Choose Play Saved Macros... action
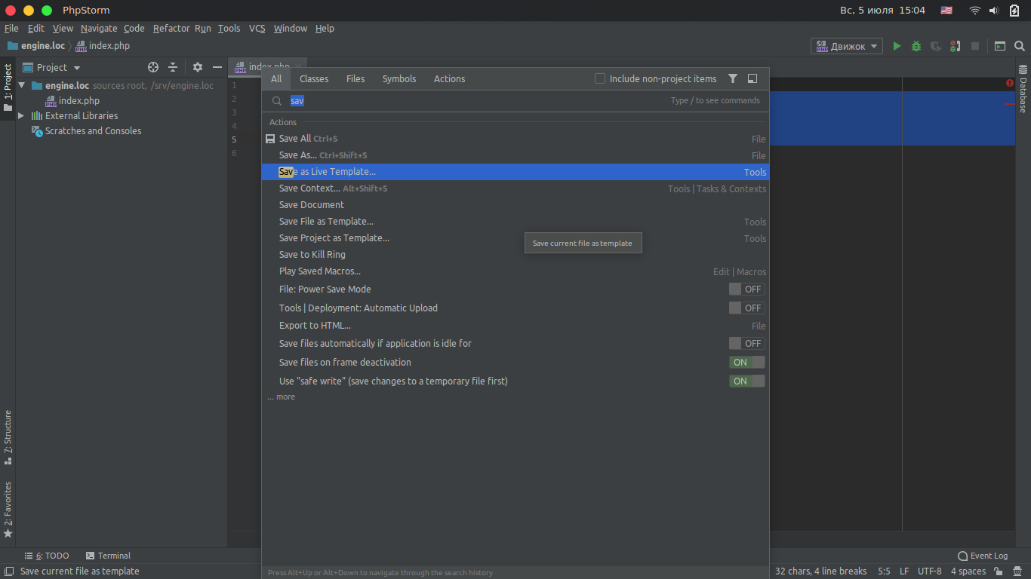This screenshot has width=1031, height=579. coord(515,271)
